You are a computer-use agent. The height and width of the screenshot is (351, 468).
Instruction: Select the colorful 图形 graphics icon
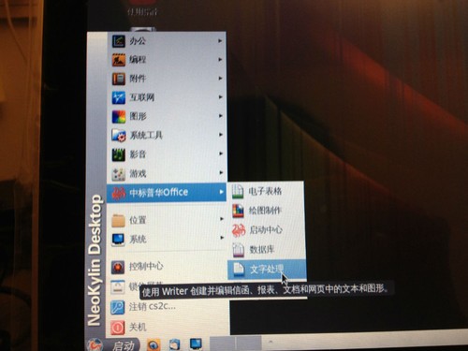point(119,117)
